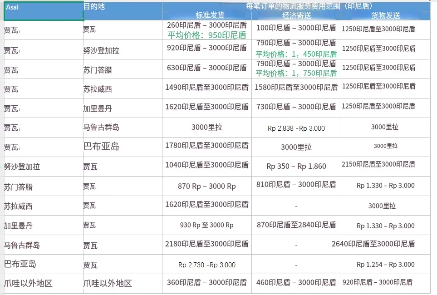The width and height of the screenshot is (437, 295).
Task: Select the Asal header cell
Action: [43, 11]
